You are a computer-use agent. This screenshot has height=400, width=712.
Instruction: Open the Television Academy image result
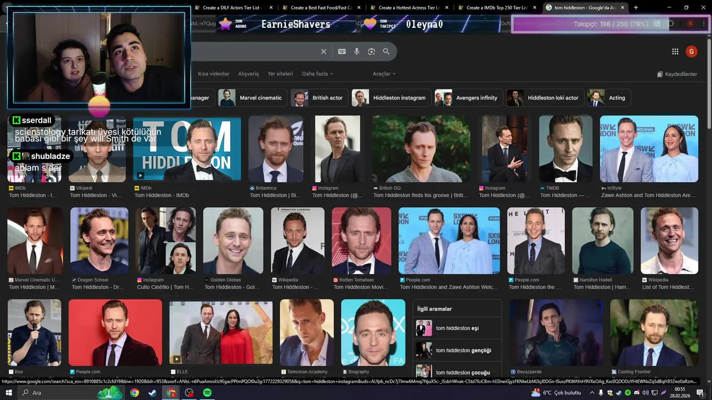[306, 332]
